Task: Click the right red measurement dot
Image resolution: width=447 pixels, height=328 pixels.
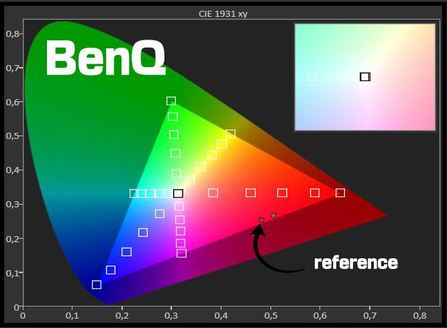Action: tap(273, 215)
